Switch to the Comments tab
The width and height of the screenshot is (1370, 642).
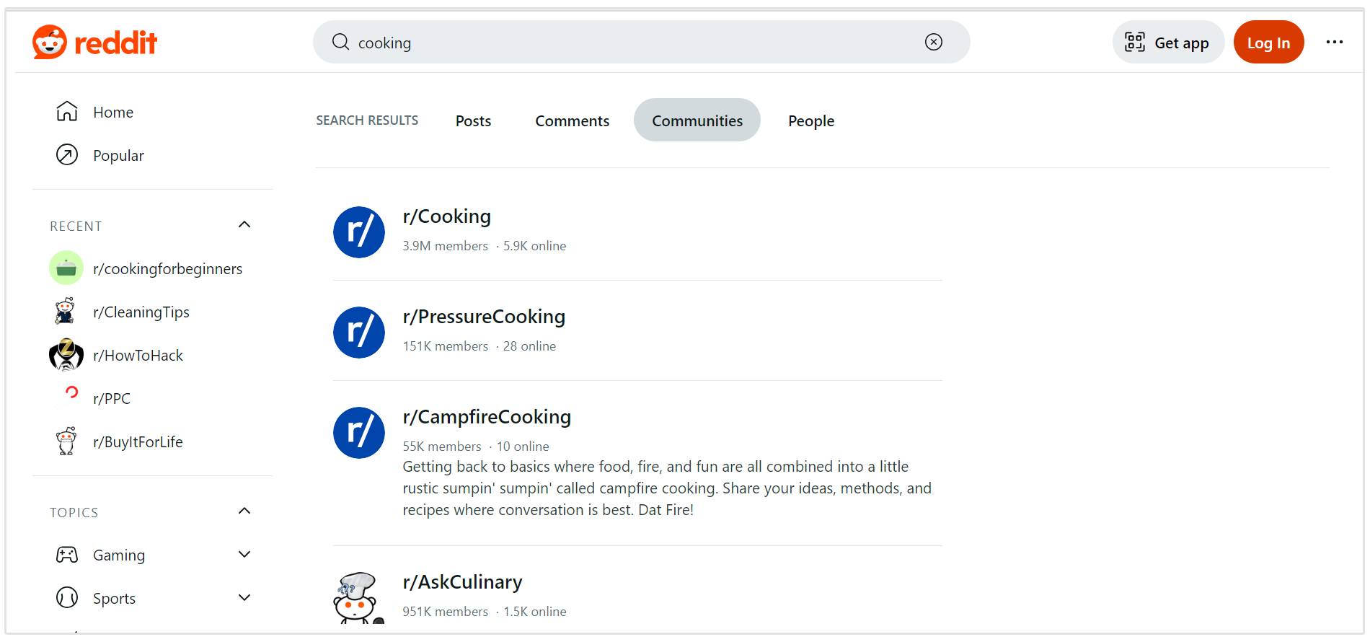[572, 121]
